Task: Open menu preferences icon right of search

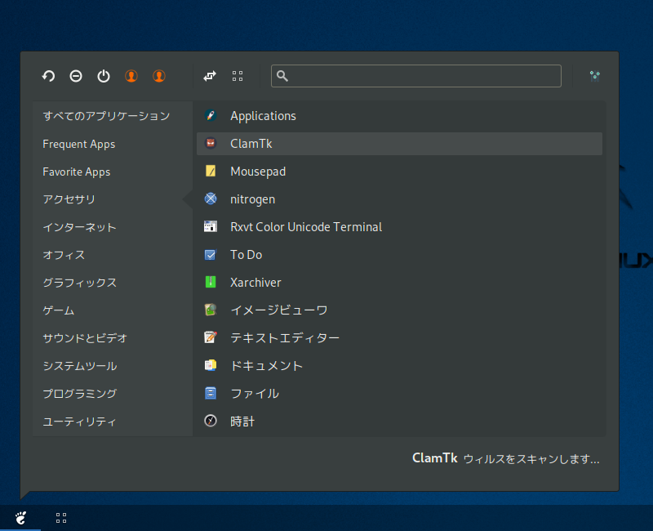Action: [x=595, y=76]
